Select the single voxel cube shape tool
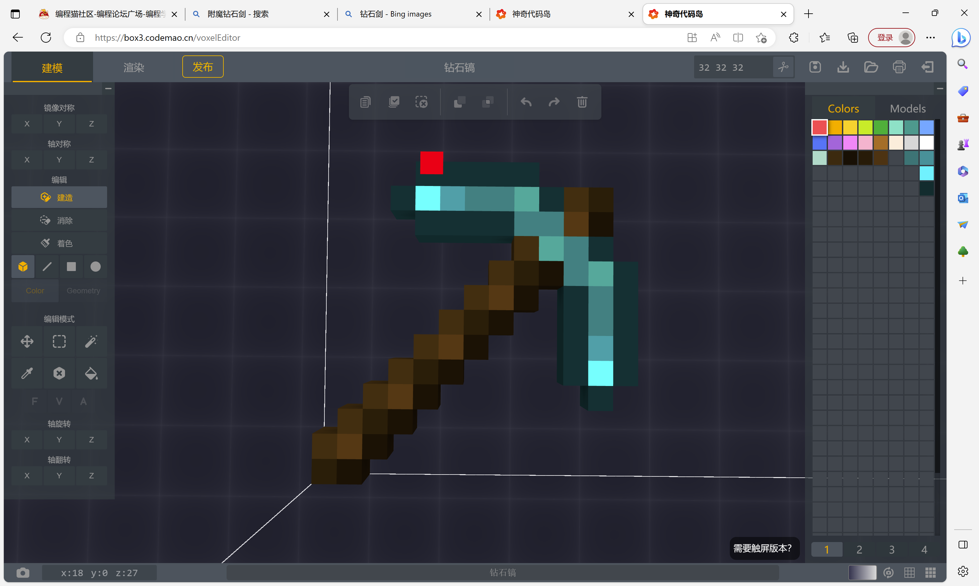This screenshot has height=586, width=979. point(23,267)
